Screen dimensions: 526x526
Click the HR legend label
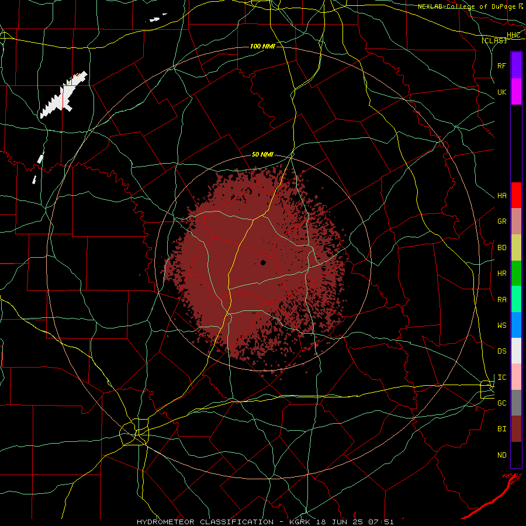pos(501,274)
